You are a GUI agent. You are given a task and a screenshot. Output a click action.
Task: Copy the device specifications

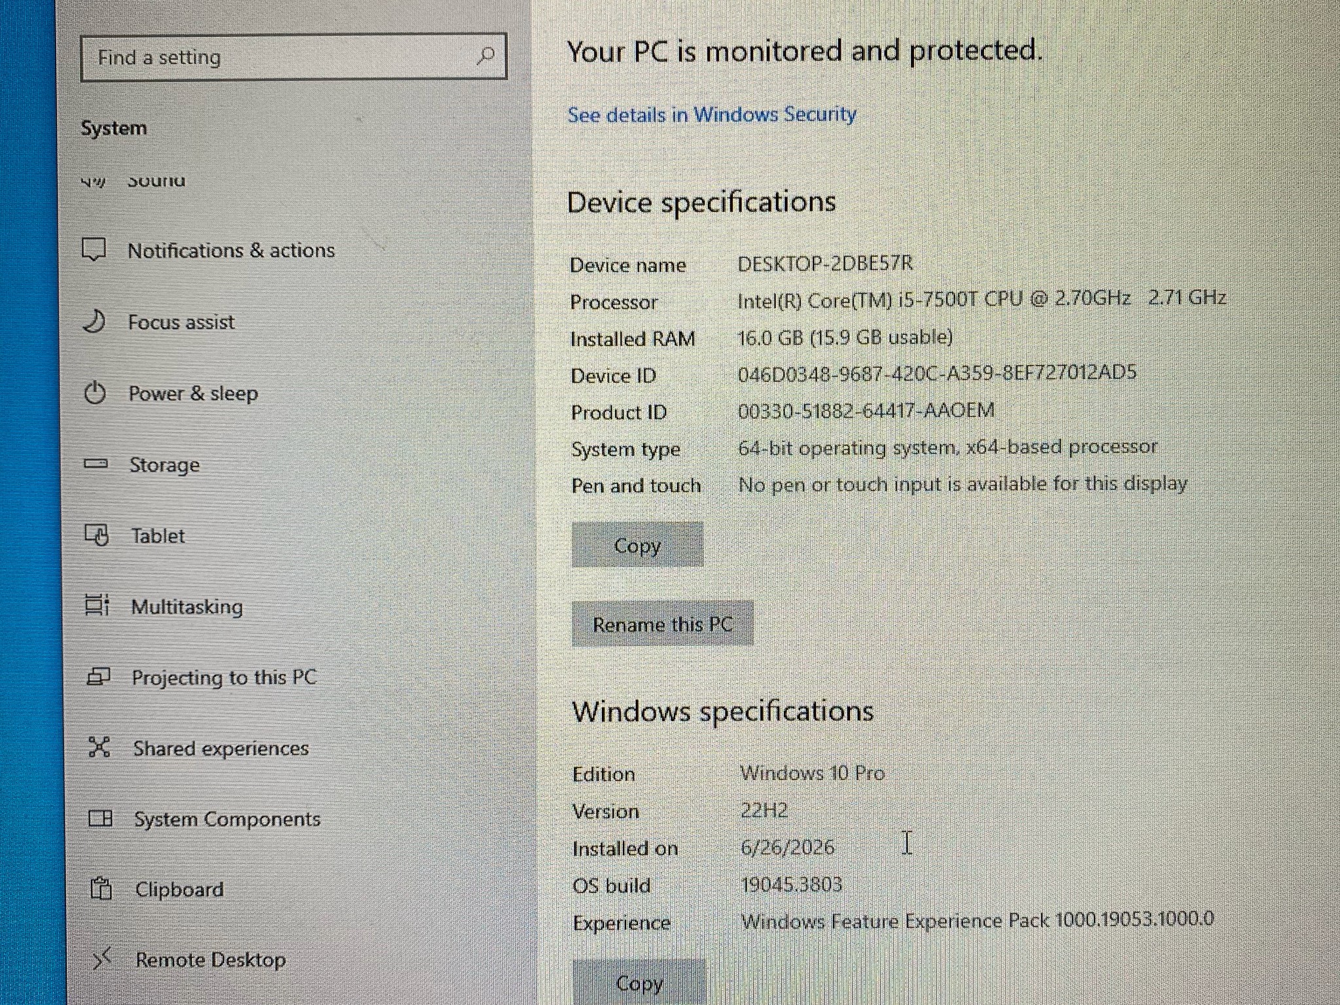coord(637,544)
